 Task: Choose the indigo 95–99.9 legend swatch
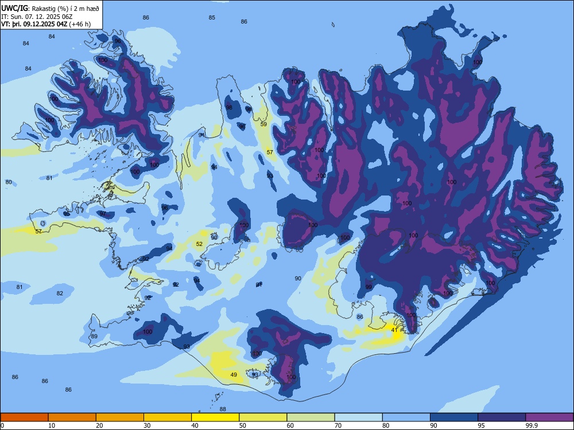(502, 417)
